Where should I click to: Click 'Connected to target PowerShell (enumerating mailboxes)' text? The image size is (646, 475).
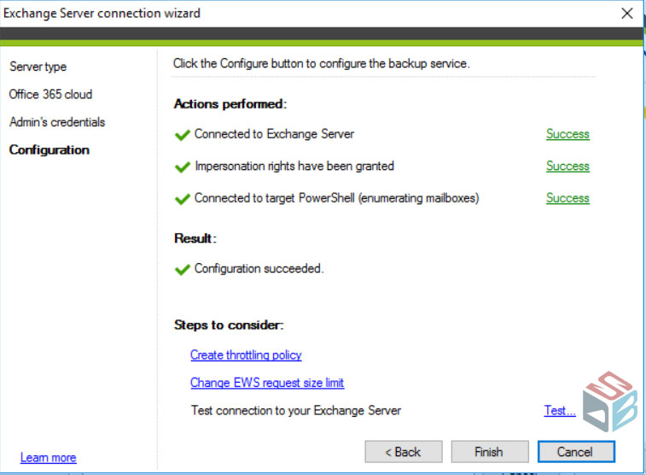[336, 198]
